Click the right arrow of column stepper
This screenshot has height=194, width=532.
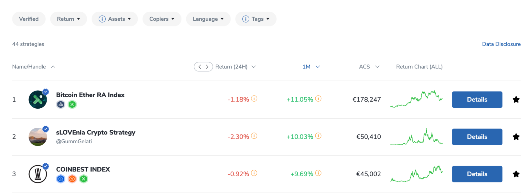pyautogui.click(x=207, y=67)
